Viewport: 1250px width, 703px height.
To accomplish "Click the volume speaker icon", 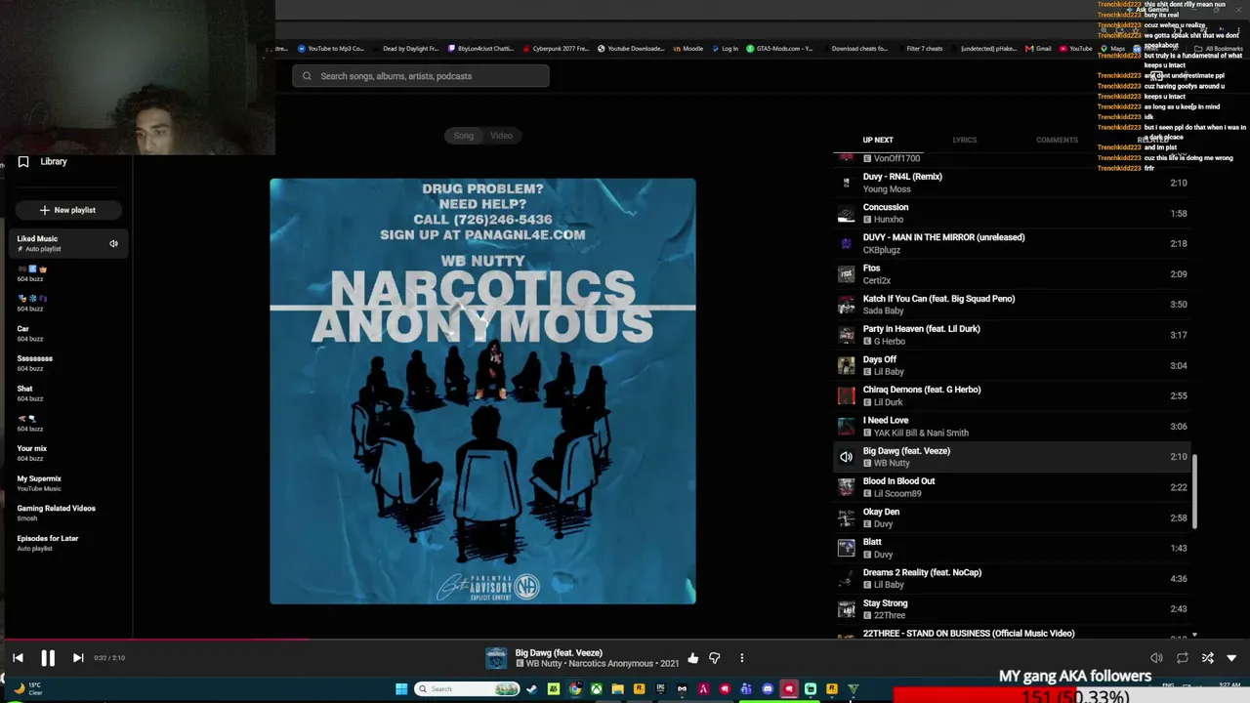I will click(1156, 658).
